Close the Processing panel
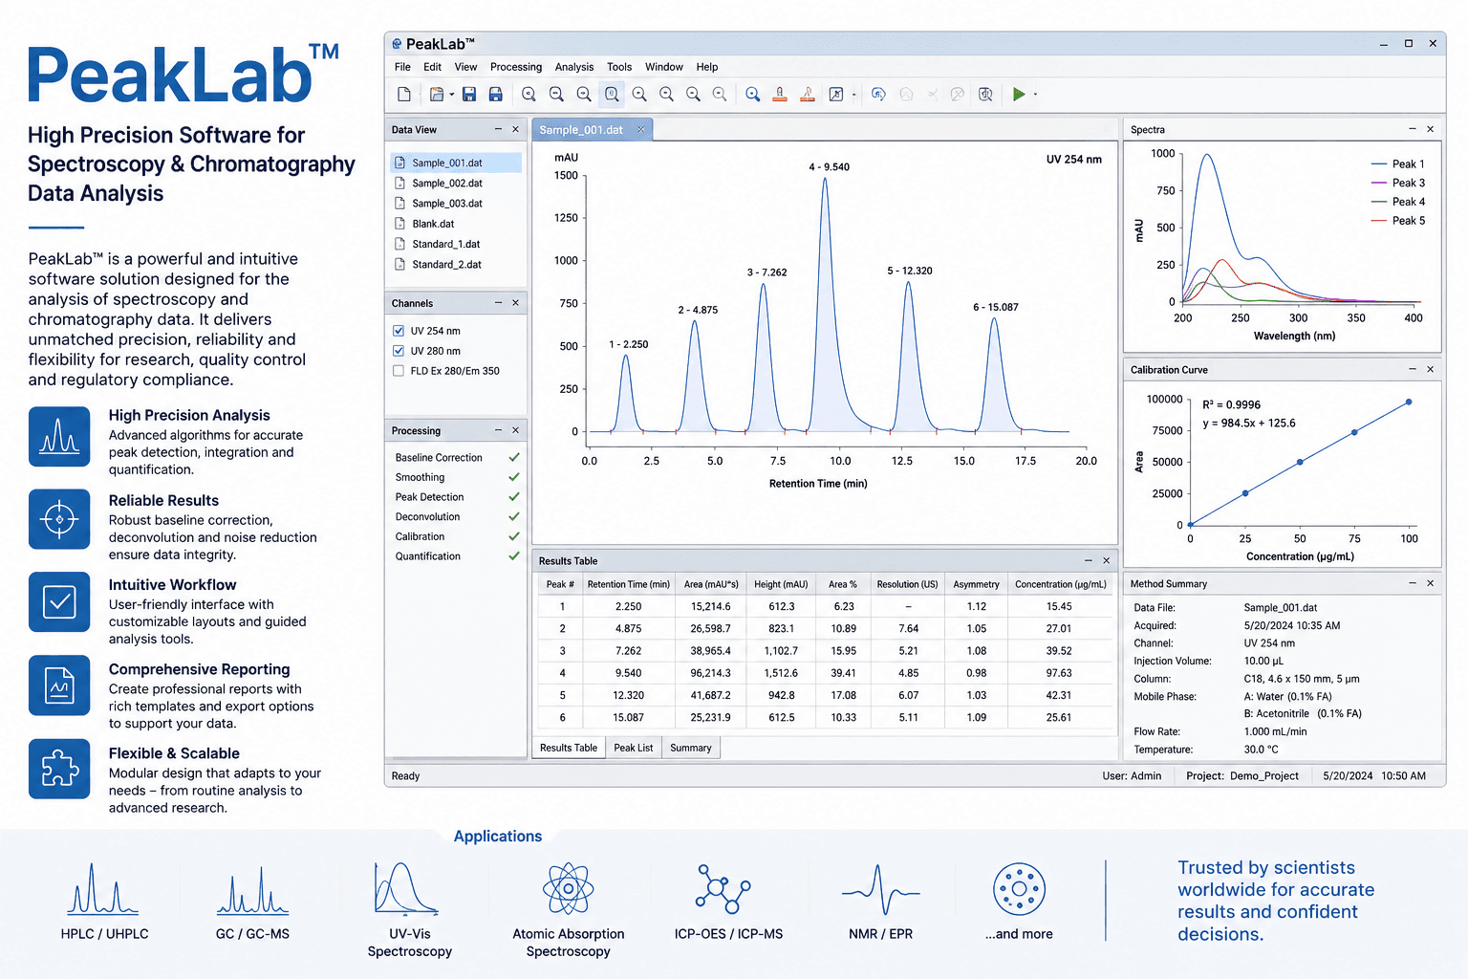Screen dimensions: 1468x979 [x=516, y=430]
